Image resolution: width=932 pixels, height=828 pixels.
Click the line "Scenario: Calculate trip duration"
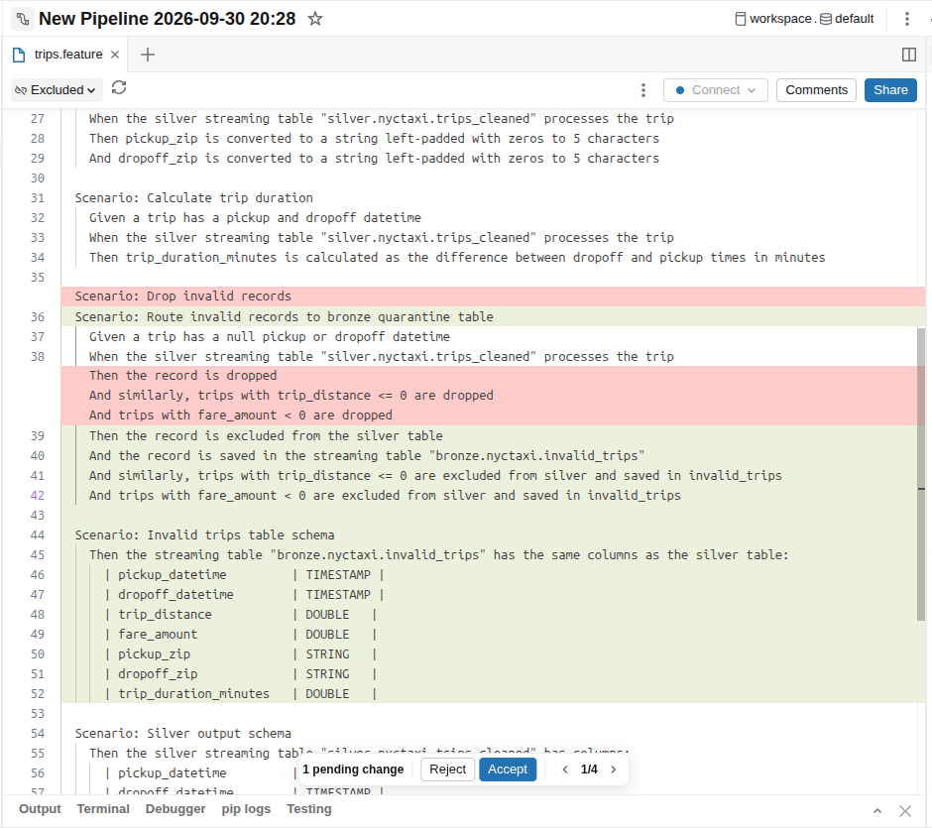pos(193,198)
